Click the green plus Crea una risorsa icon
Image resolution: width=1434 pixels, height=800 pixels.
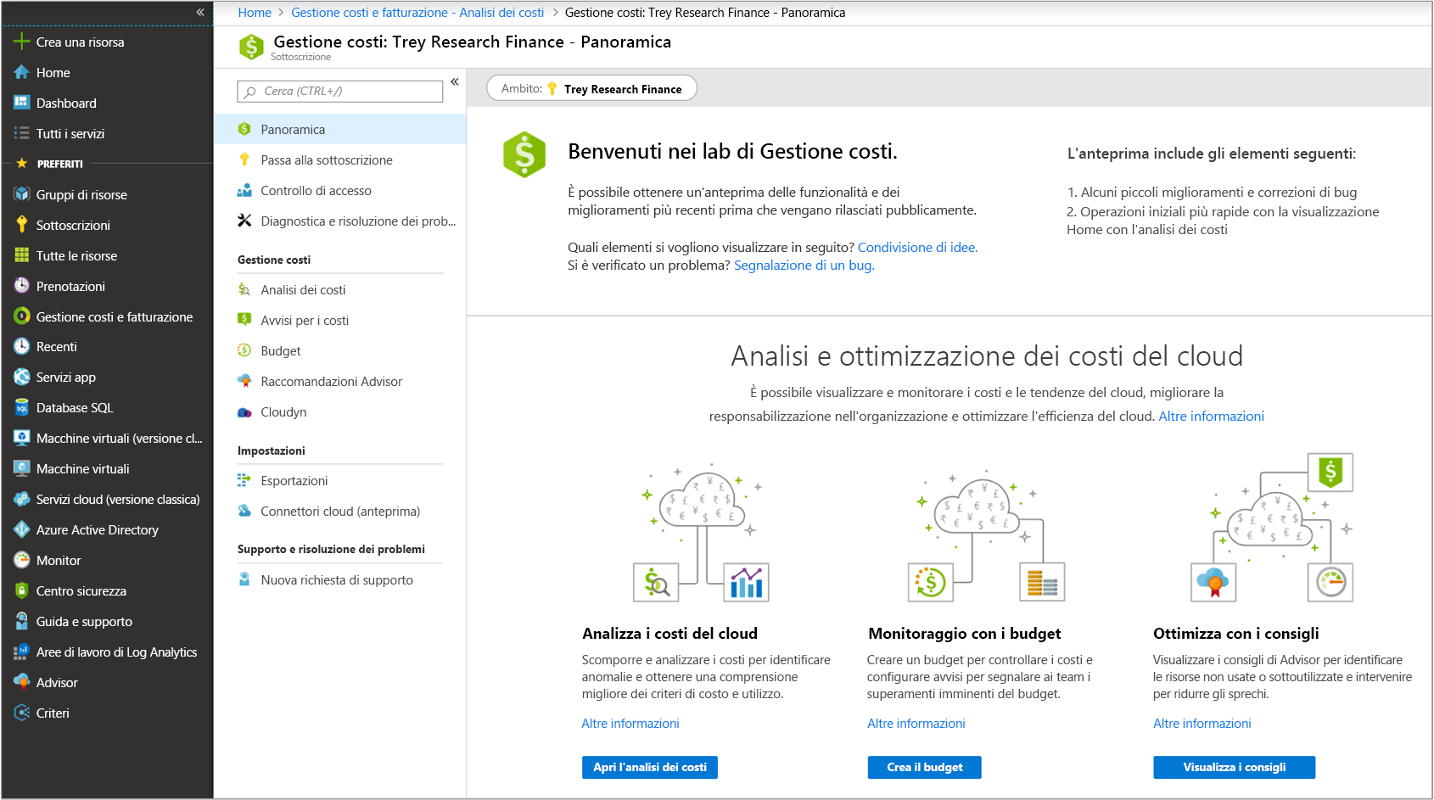(x=21, y=42)
